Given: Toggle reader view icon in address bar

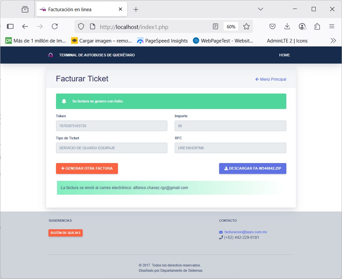Looking at the screenshot, I should 215,27.
